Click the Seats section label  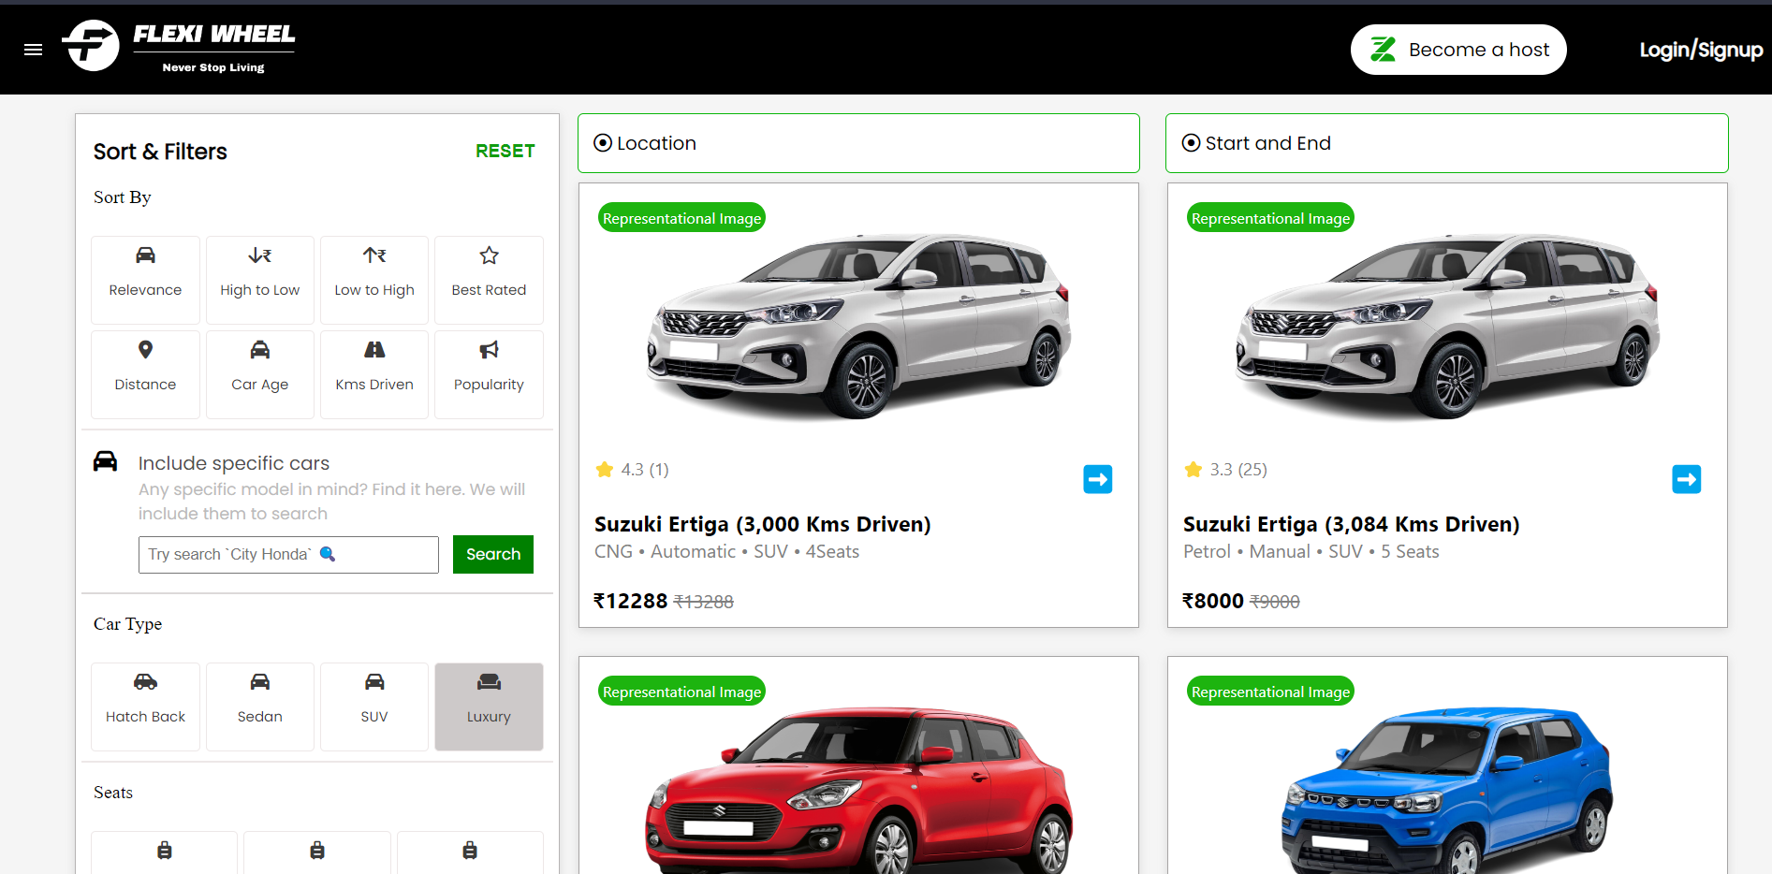(113, 793)
